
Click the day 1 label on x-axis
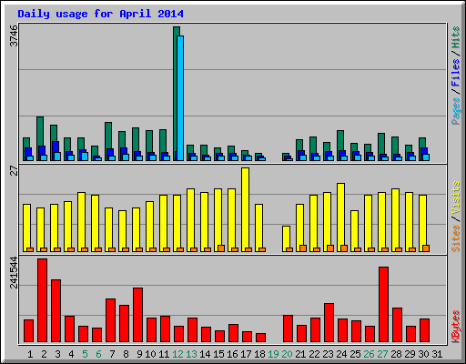coord(30,354)
